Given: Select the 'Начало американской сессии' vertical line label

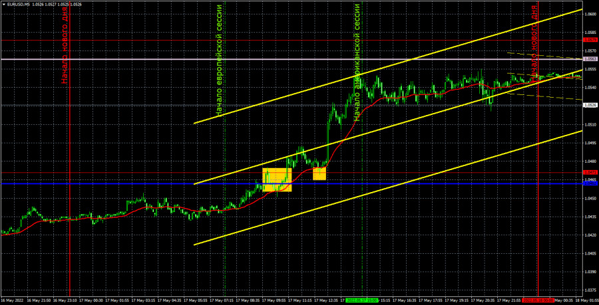Looking at the screenshot, I should coord(357,62).
